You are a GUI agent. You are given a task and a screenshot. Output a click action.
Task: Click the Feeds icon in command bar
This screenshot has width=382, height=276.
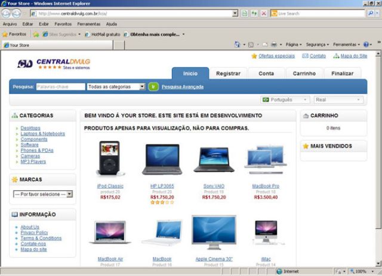251,45
